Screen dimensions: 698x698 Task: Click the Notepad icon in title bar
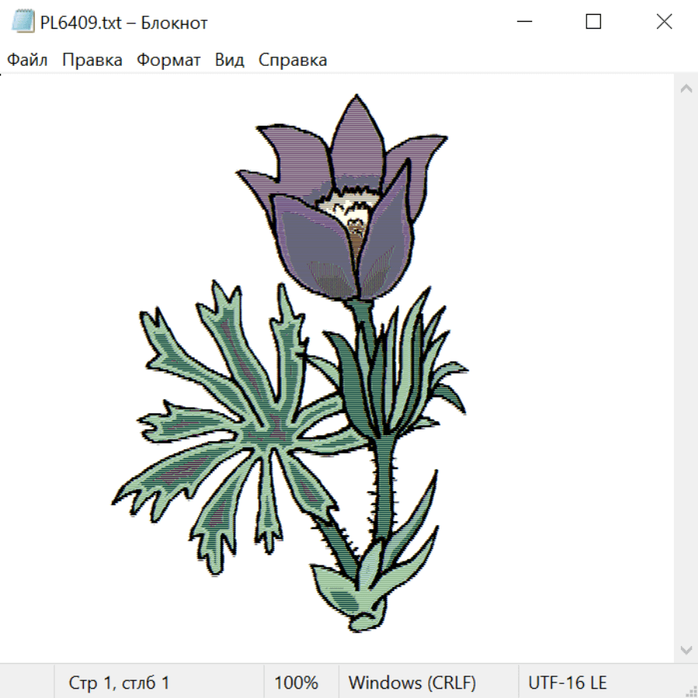coord(22,22)
